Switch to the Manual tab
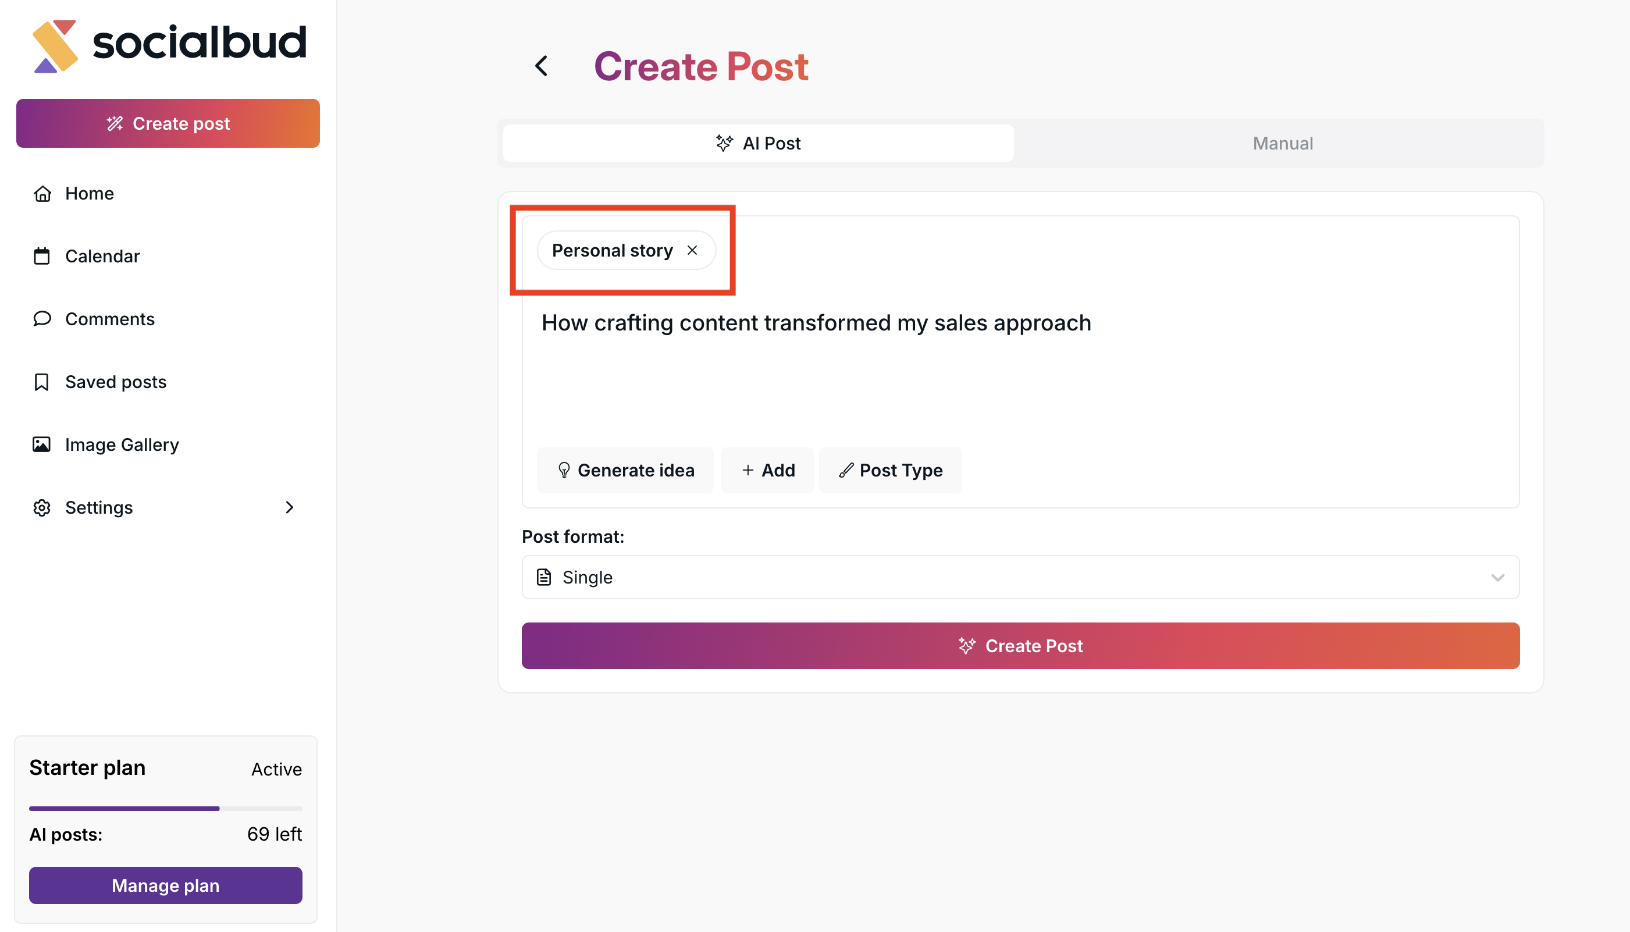Screen dimensions: 1630x932 pos(1282,143)
